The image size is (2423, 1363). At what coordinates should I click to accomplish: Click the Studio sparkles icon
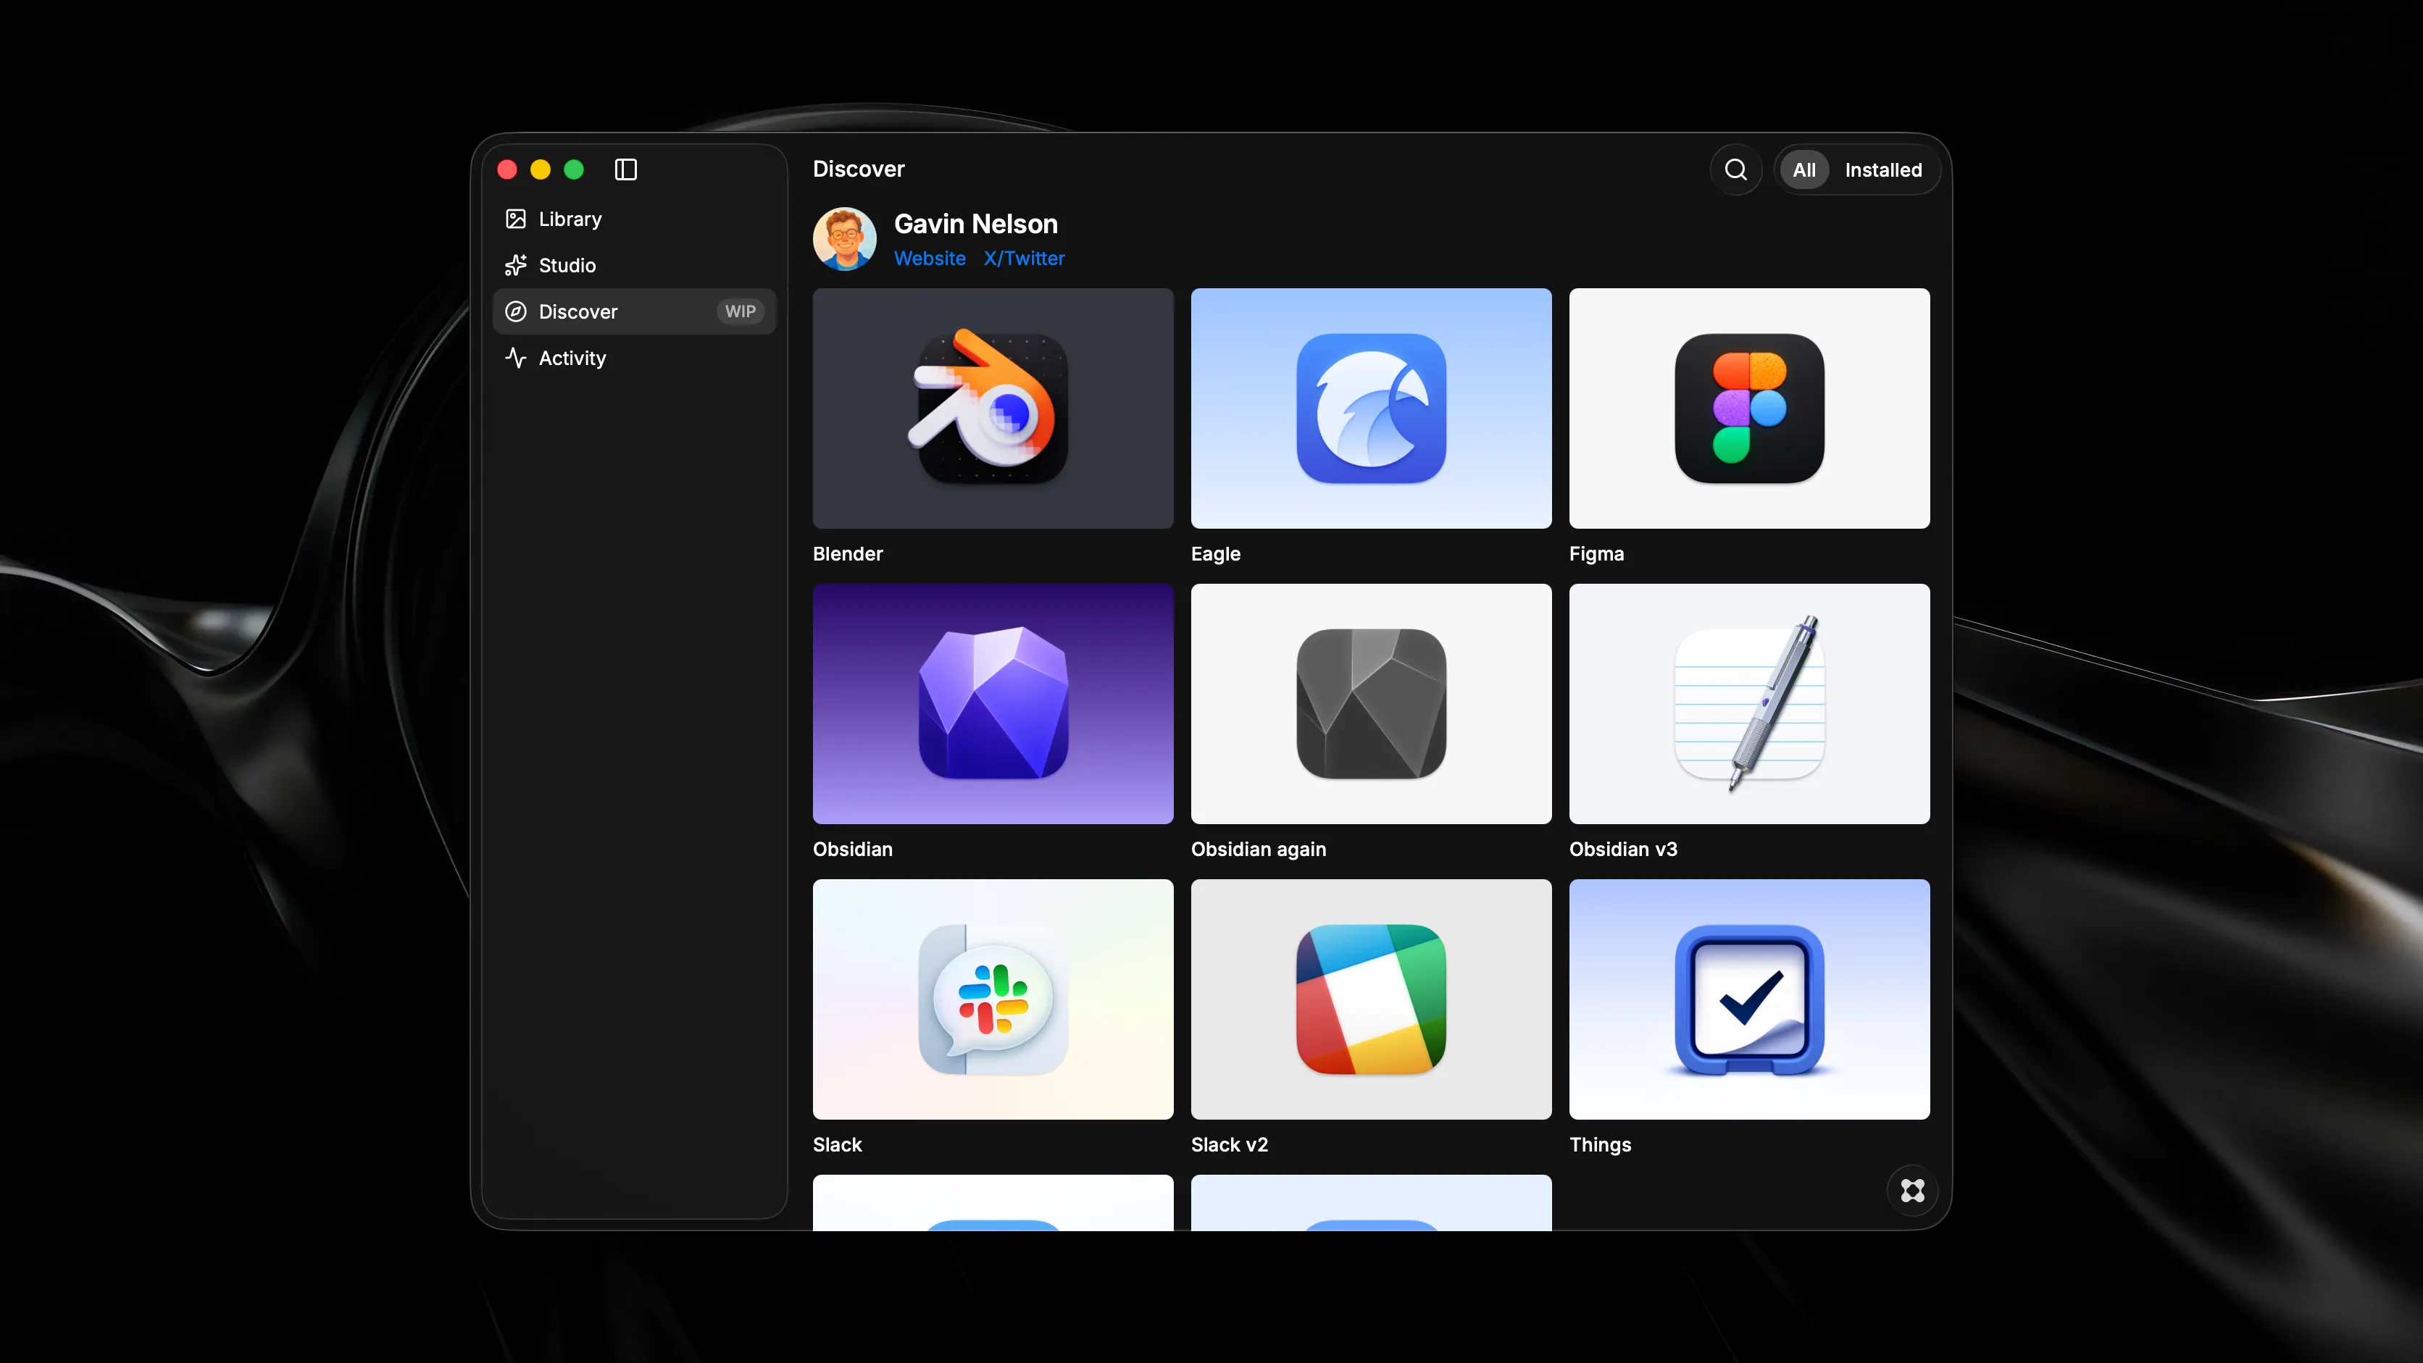[x=515, y=265]
